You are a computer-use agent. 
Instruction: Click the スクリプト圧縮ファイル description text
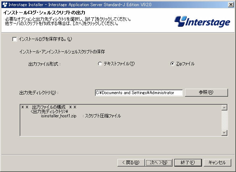[103, 116]
